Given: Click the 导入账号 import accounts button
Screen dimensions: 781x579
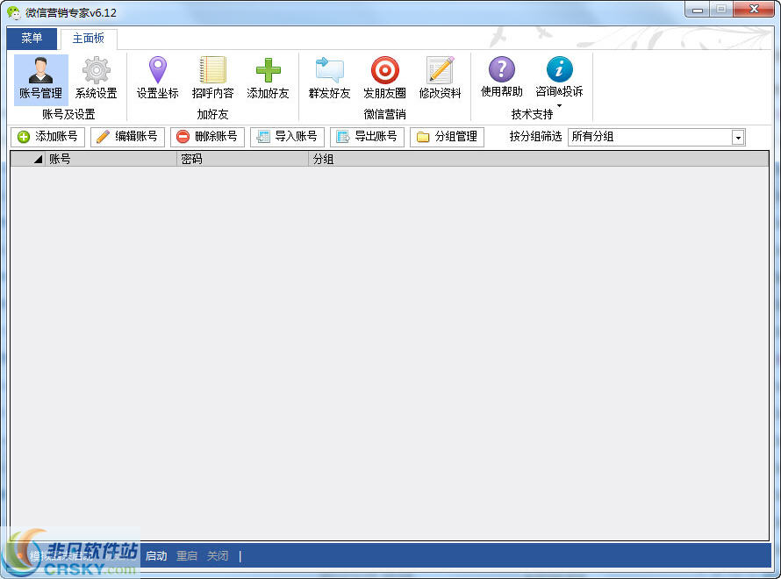Looking at the screenshot, I should pyautogui.click(x=287, y=137).
